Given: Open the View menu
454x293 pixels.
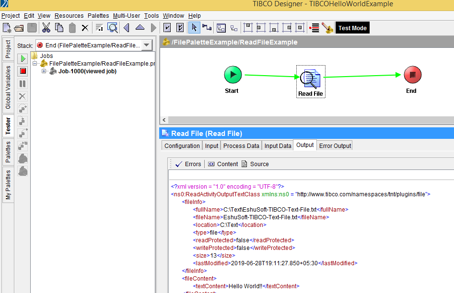Looking at the screenshot, I should (44, 16).
